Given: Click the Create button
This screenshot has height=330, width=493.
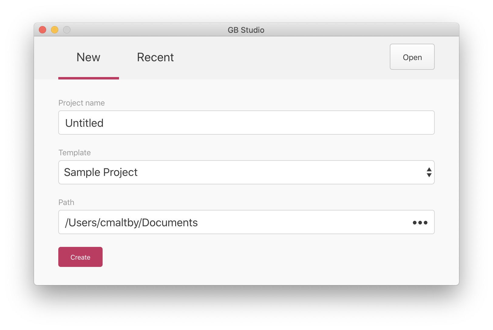Looking at the screenshot, I should point(80,257).
